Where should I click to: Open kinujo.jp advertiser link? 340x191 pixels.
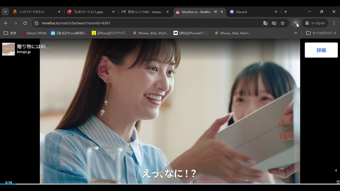(x=24, y=52)
